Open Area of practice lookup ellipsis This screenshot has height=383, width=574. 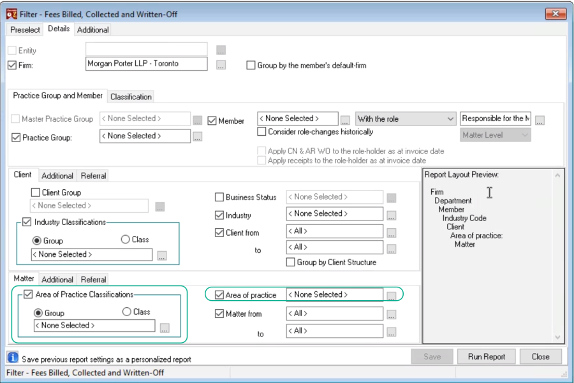coord(392,296)
